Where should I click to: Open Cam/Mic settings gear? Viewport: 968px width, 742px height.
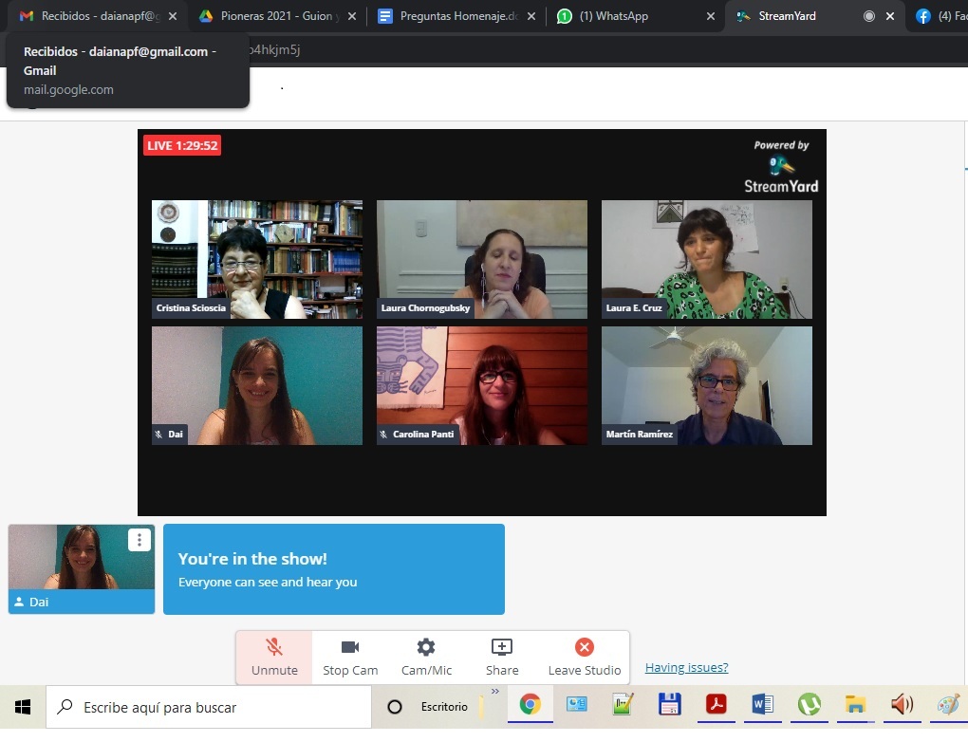click(x=426, y=657)
